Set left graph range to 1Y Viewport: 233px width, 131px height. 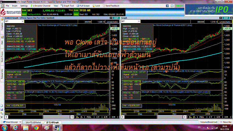(98, 117)
